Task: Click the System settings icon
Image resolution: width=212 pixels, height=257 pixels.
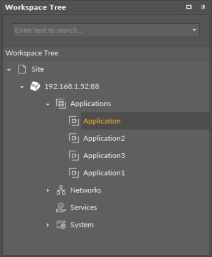Action: [61, 225]
